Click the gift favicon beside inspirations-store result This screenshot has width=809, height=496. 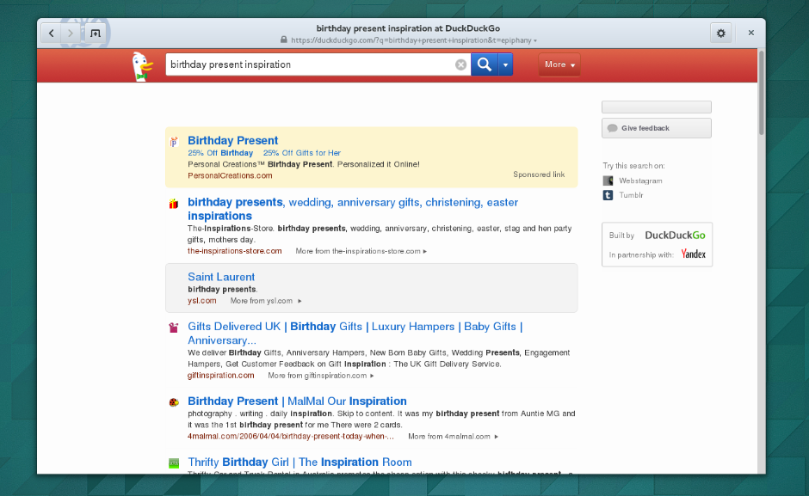[x=174, y=204]
